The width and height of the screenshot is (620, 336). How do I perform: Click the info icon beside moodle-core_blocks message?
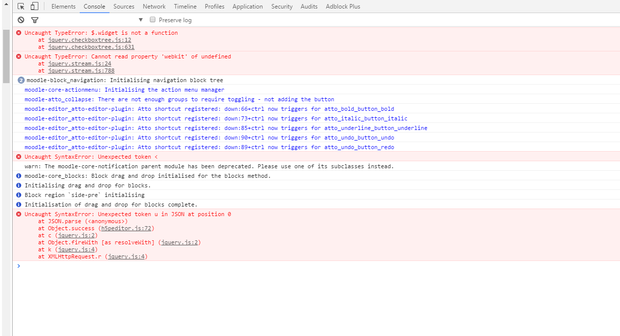[x=19, y=176]
